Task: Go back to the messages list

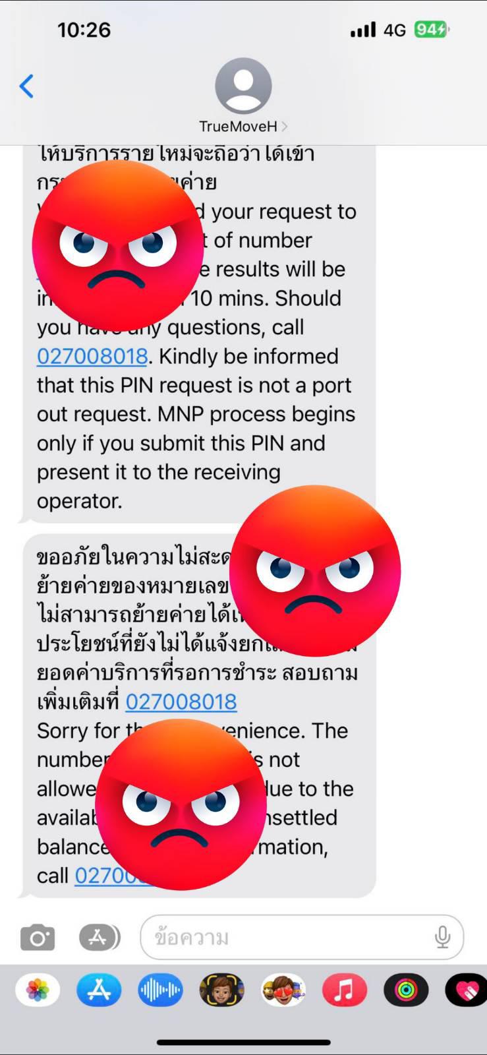Action: [26, 86]
